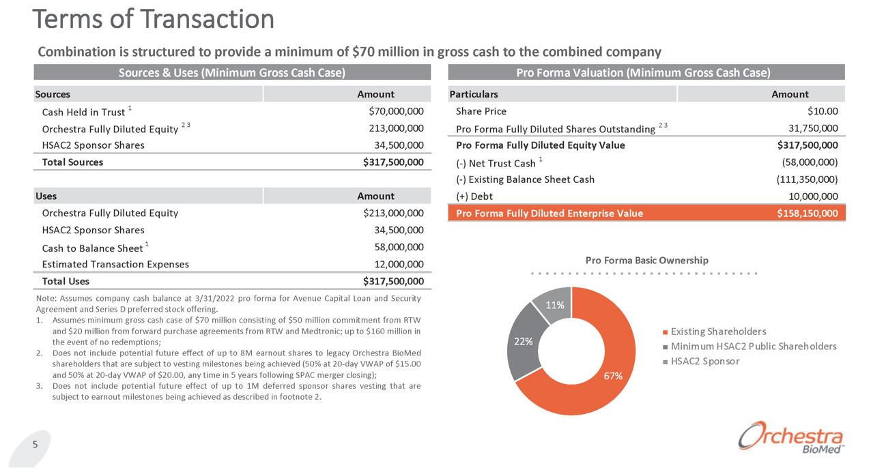Click the Share Price value $10.00
The width and height of the screenshot is (871, 474).
(x=822, y=111)
